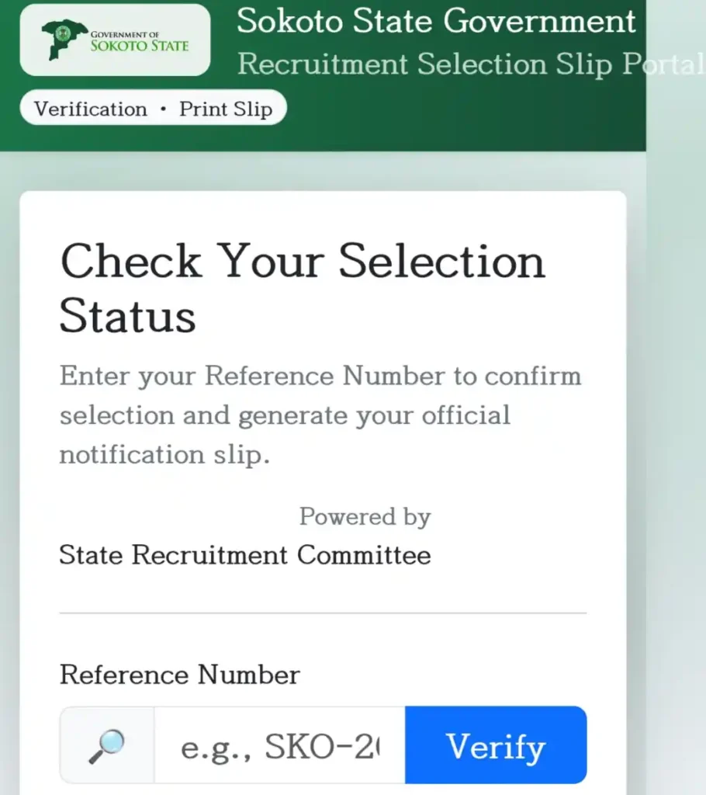Switch to the Print Slip tab
This screenshot has width=706, height=795.
point(227,109)
